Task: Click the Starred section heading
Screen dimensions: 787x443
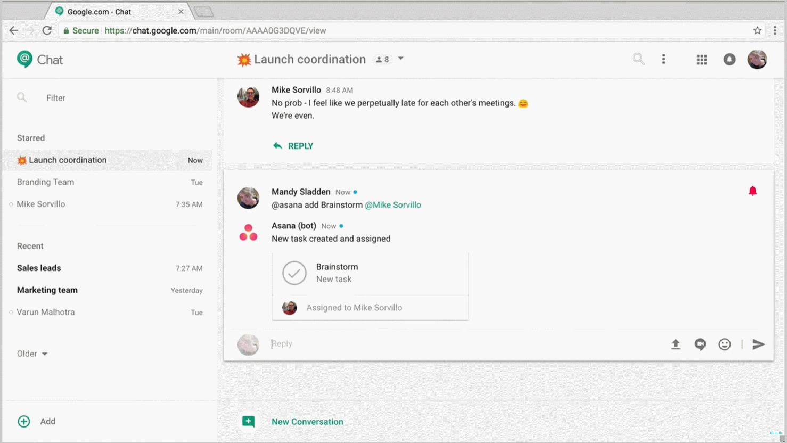Action: (x=31, y=138)
